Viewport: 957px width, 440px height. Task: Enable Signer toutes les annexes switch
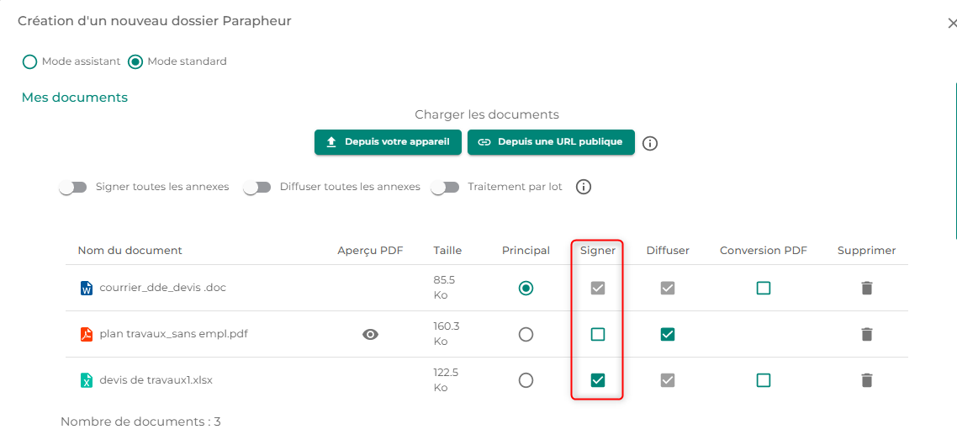tap(73, 188)
